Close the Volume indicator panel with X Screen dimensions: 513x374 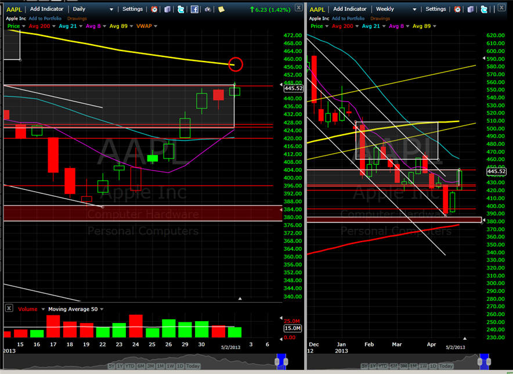click(x=9, y=308)
